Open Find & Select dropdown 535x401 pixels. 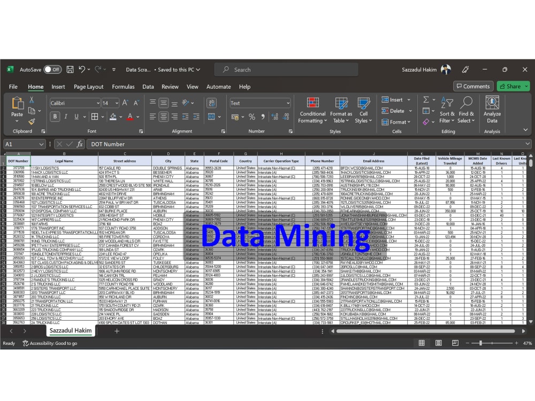(466, 110)
